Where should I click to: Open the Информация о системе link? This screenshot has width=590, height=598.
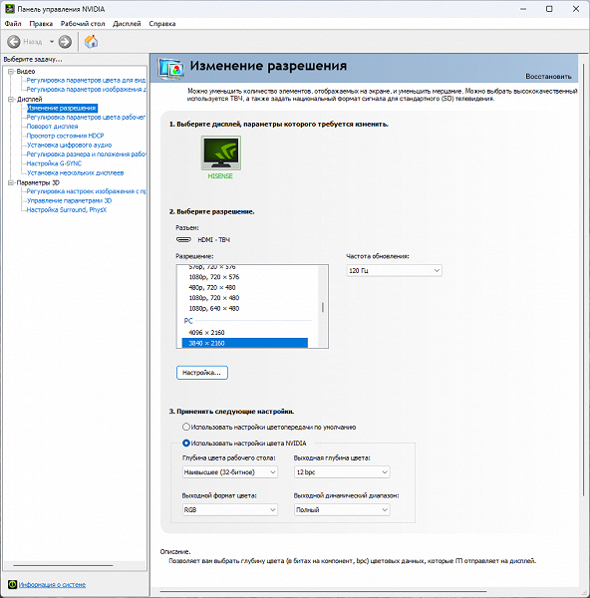pos(52,585)
